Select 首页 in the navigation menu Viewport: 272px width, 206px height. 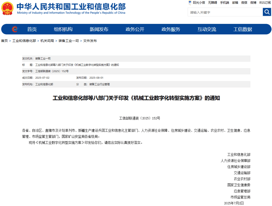32,29
